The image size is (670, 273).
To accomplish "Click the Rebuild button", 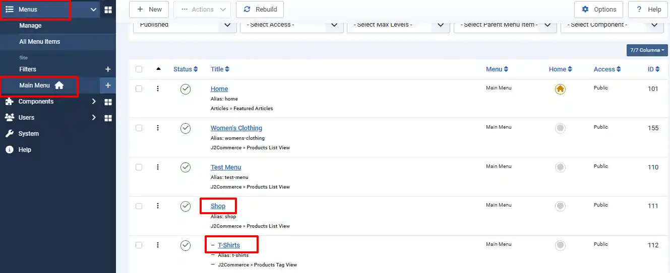I will coord(260,10).
